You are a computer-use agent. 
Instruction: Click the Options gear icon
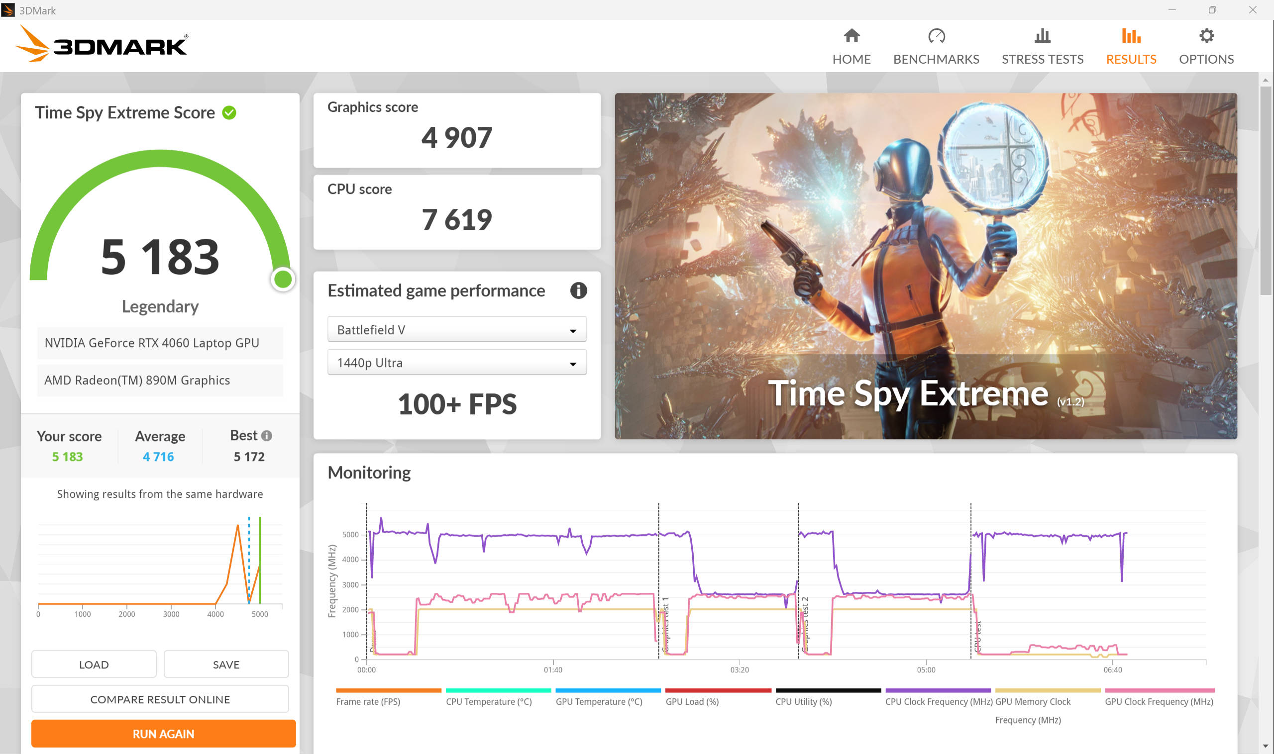coord(1206,36)
